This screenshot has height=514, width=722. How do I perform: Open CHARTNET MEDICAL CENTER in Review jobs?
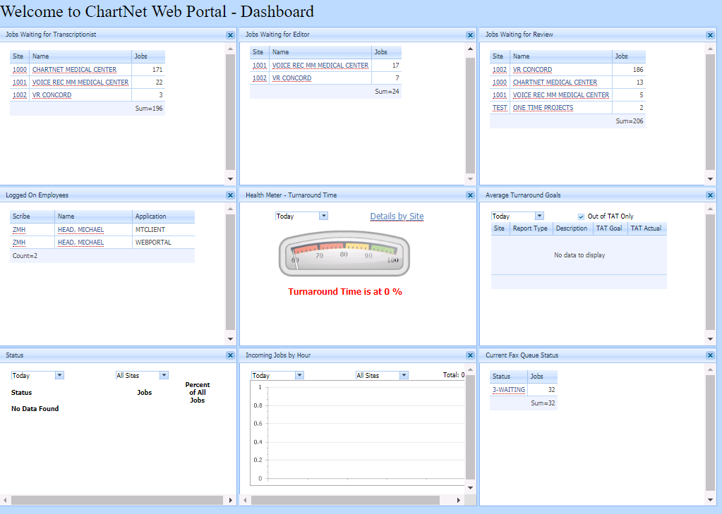(x=555, y=82)
